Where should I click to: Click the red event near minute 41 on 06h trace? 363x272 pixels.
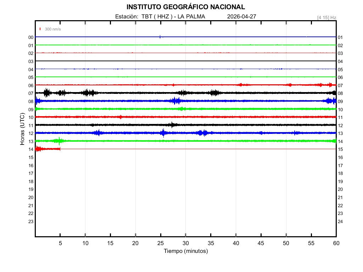tap(241, 85)
